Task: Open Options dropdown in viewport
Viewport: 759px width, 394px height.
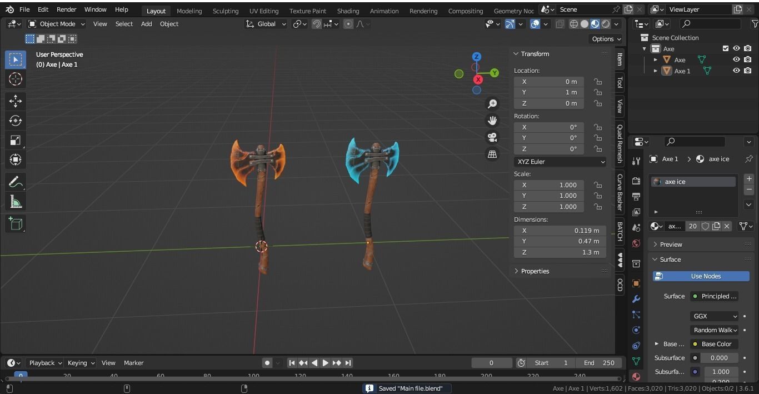Action: (x=606, y=39)
